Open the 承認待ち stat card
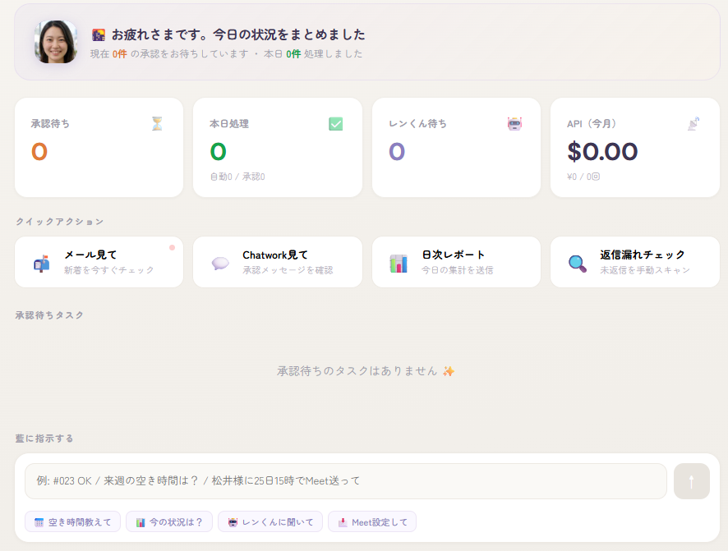The image size is (728, 551). (99, 148)
